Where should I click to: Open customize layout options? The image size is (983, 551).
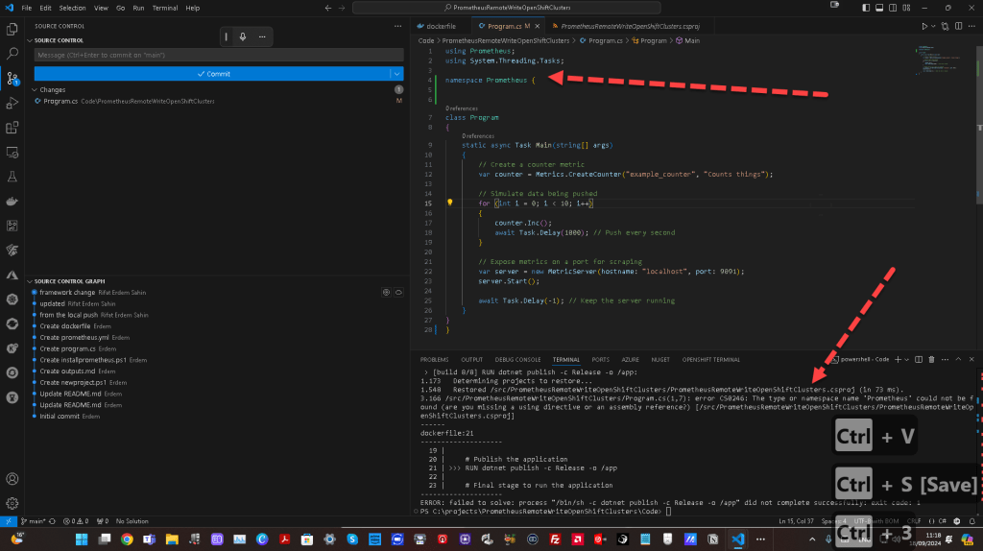click(906, 8)
